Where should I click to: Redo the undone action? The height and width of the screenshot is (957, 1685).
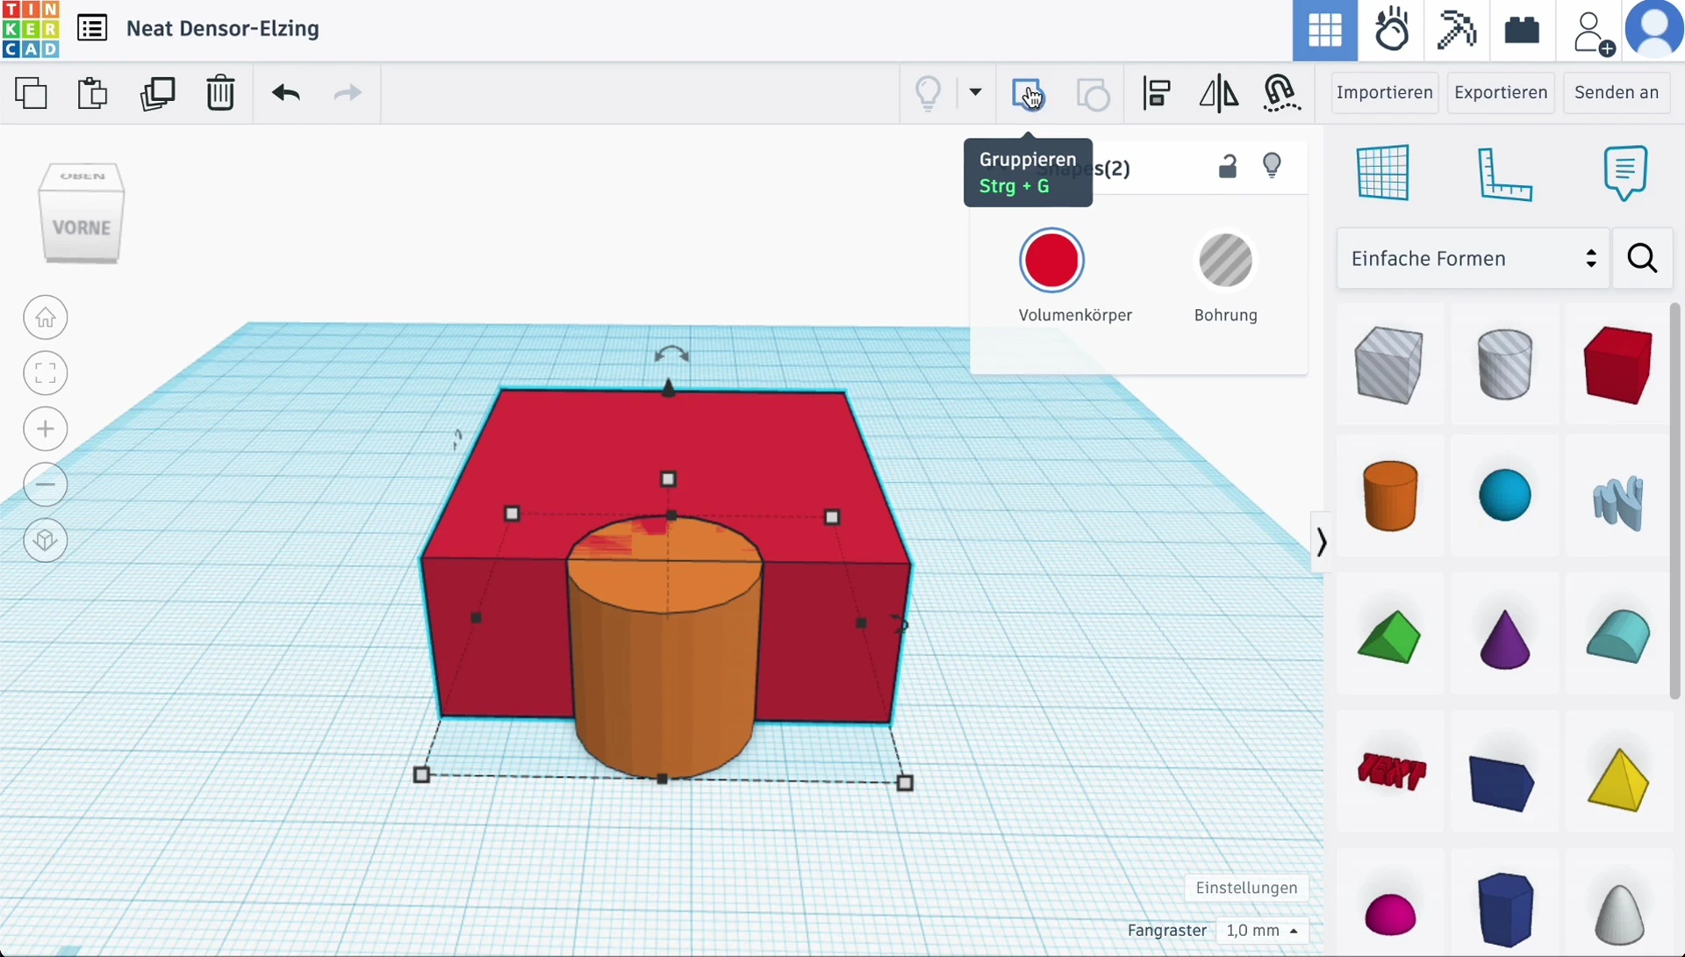point(348,92)
